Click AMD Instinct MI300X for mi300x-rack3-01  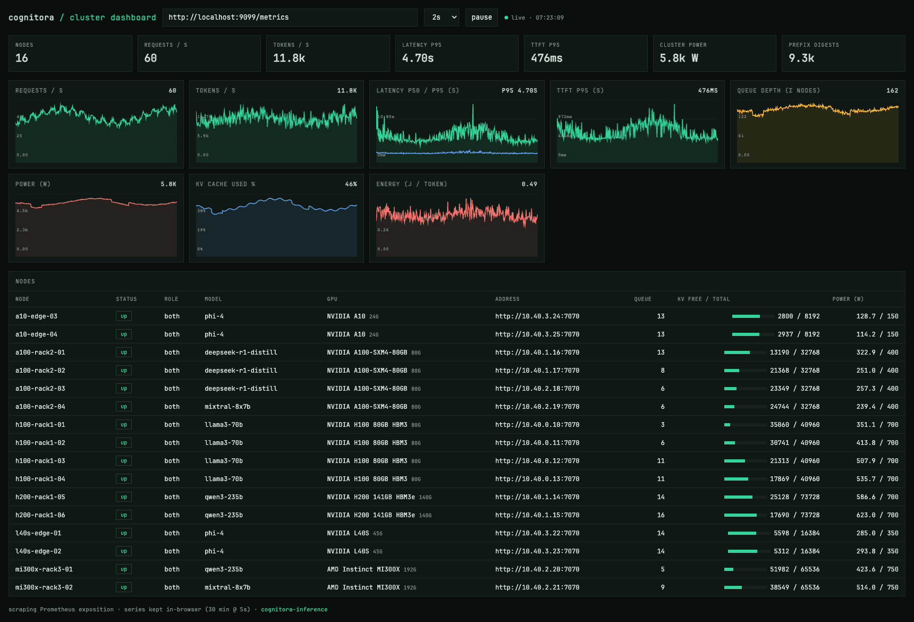click(x=363, y=569)
